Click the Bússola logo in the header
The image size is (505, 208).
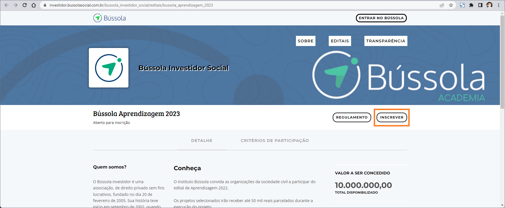click(109, 18)
